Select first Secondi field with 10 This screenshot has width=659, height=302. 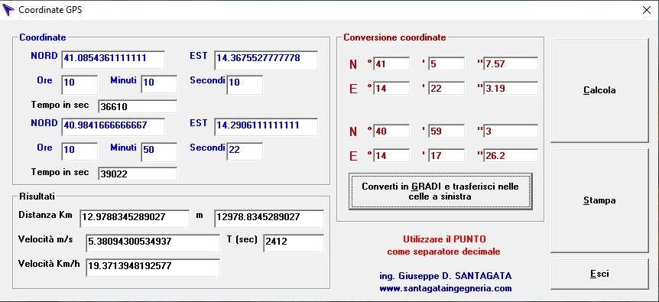coord(245,84)
